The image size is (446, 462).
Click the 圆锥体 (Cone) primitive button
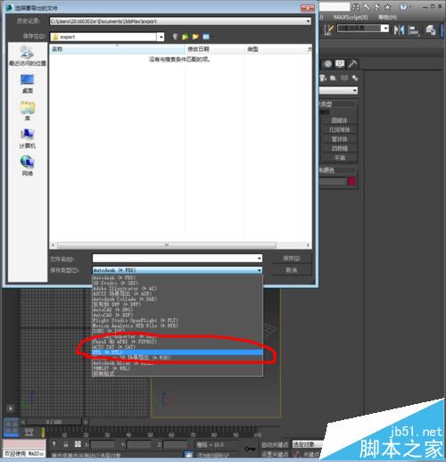[x=339, y=120]
